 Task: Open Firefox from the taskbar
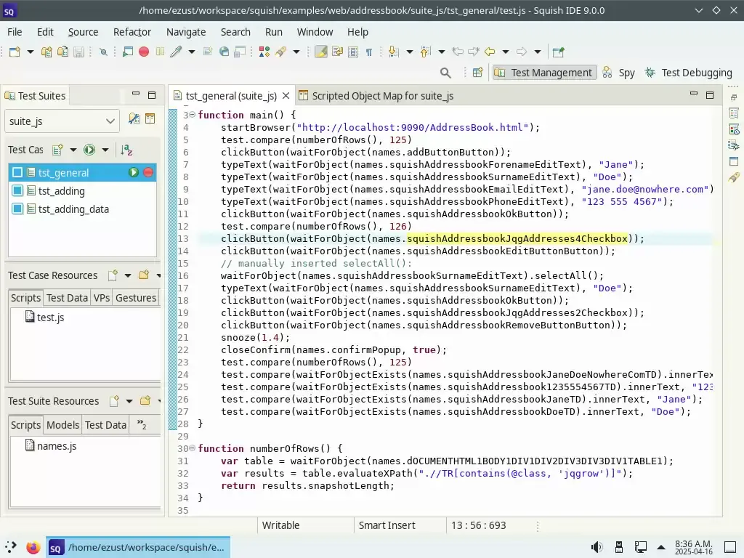[x=33, y=548]
